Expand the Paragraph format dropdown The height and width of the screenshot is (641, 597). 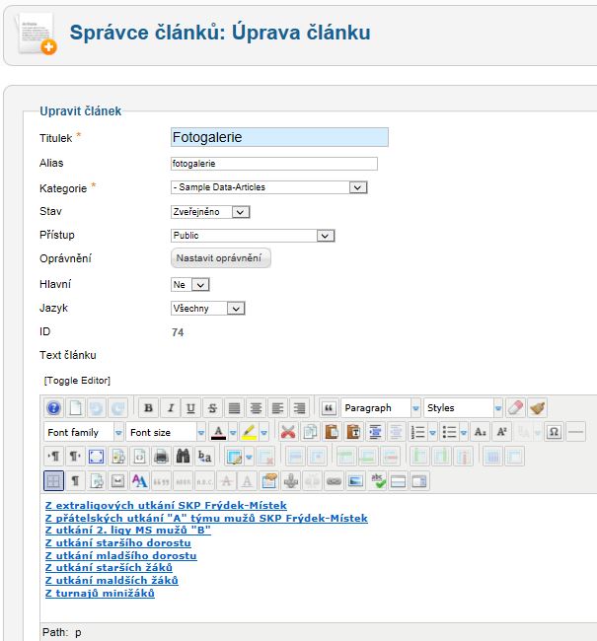click(380, 407)
